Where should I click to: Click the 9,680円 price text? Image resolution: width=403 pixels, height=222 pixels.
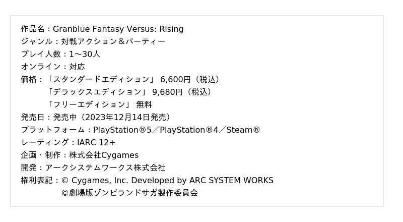pos(167,92)
